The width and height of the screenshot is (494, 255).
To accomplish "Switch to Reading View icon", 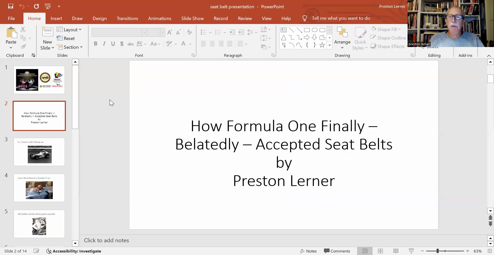I will coord(396,251).
